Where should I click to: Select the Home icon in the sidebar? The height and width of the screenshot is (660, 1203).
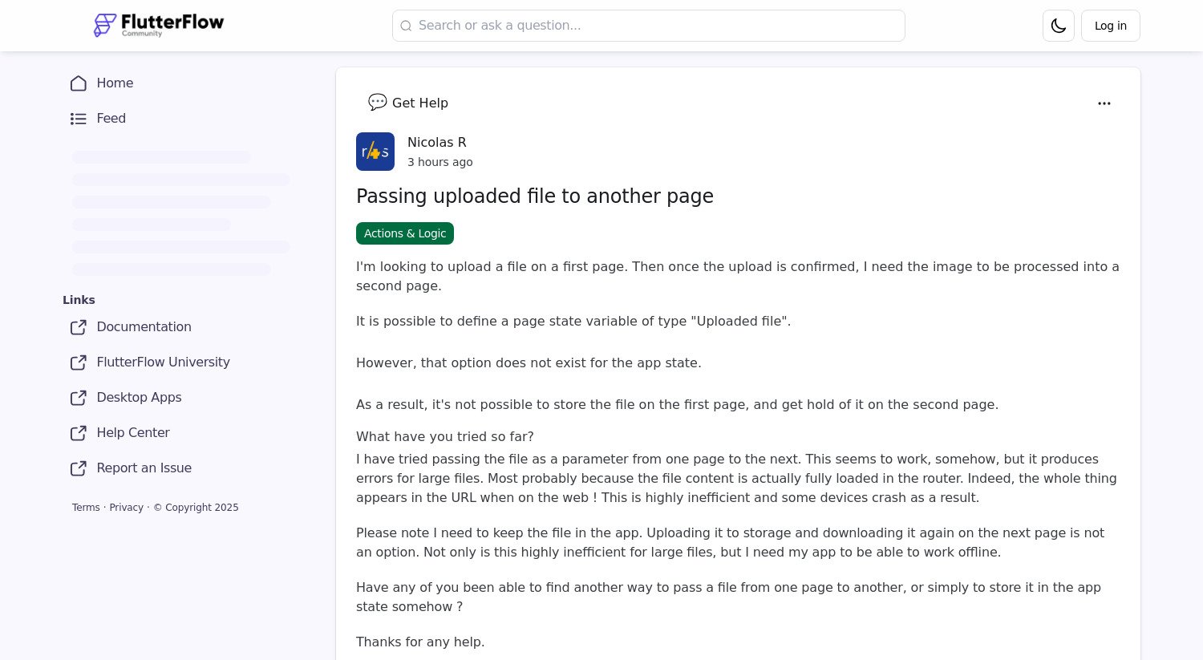click(78, 83)
